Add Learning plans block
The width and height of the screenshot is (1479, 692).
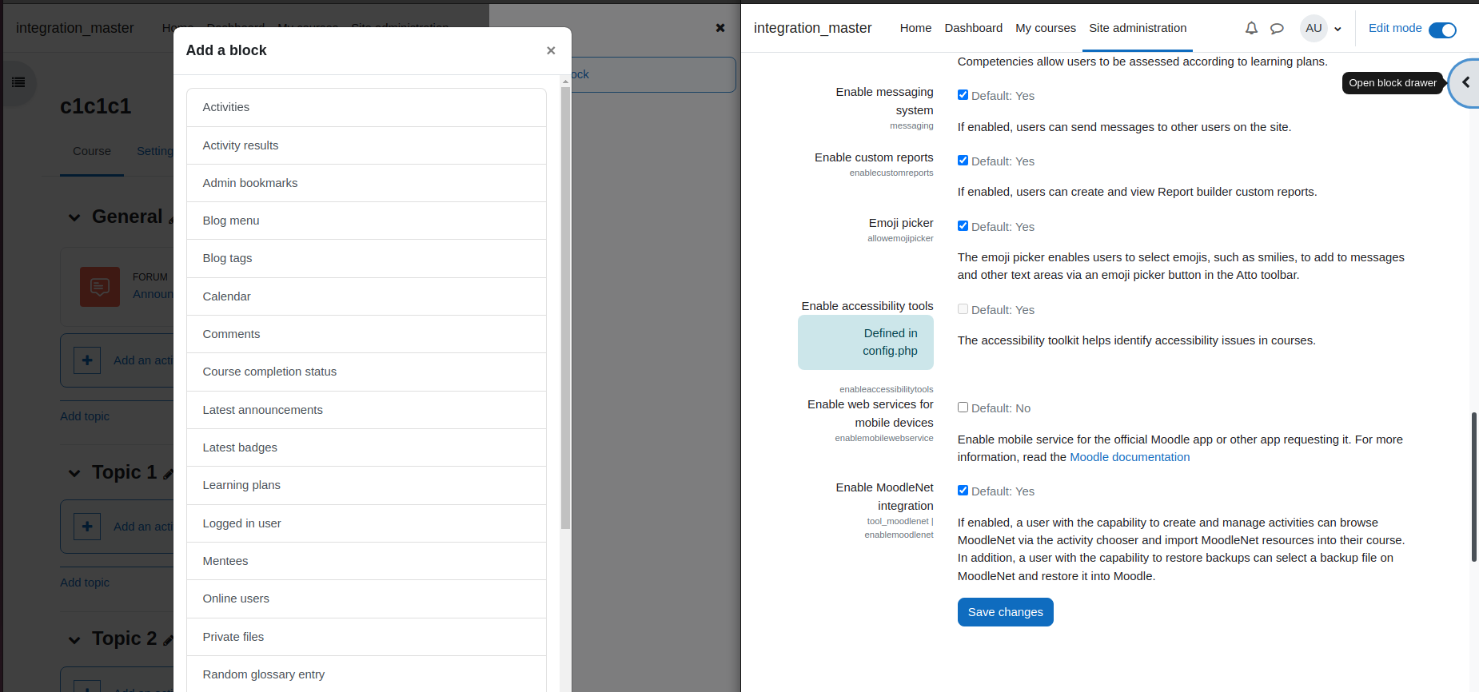tap(366, 485)
